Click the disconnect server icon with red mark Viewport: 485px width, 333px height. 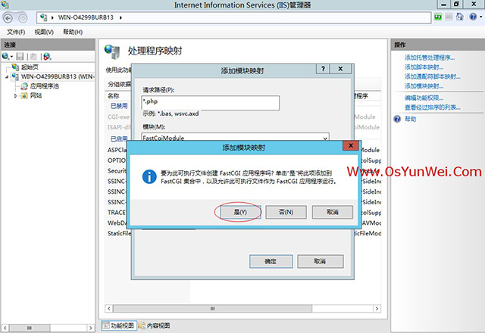coord(46,57)
